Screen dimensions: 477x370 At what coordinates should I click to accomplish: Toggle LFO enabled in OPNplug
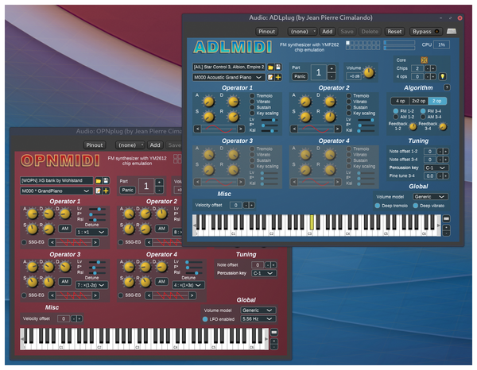(x=205, y=319)
